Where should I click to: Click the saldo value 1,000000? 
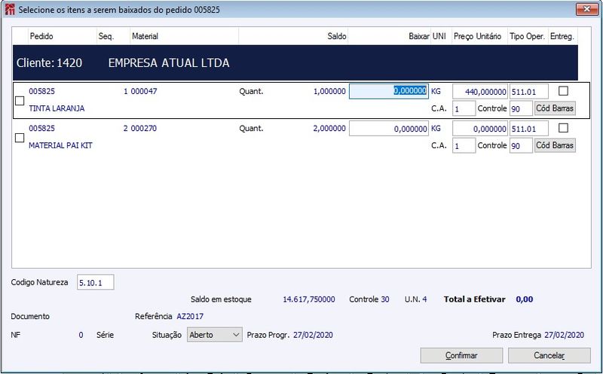click(x=329, y=91)
